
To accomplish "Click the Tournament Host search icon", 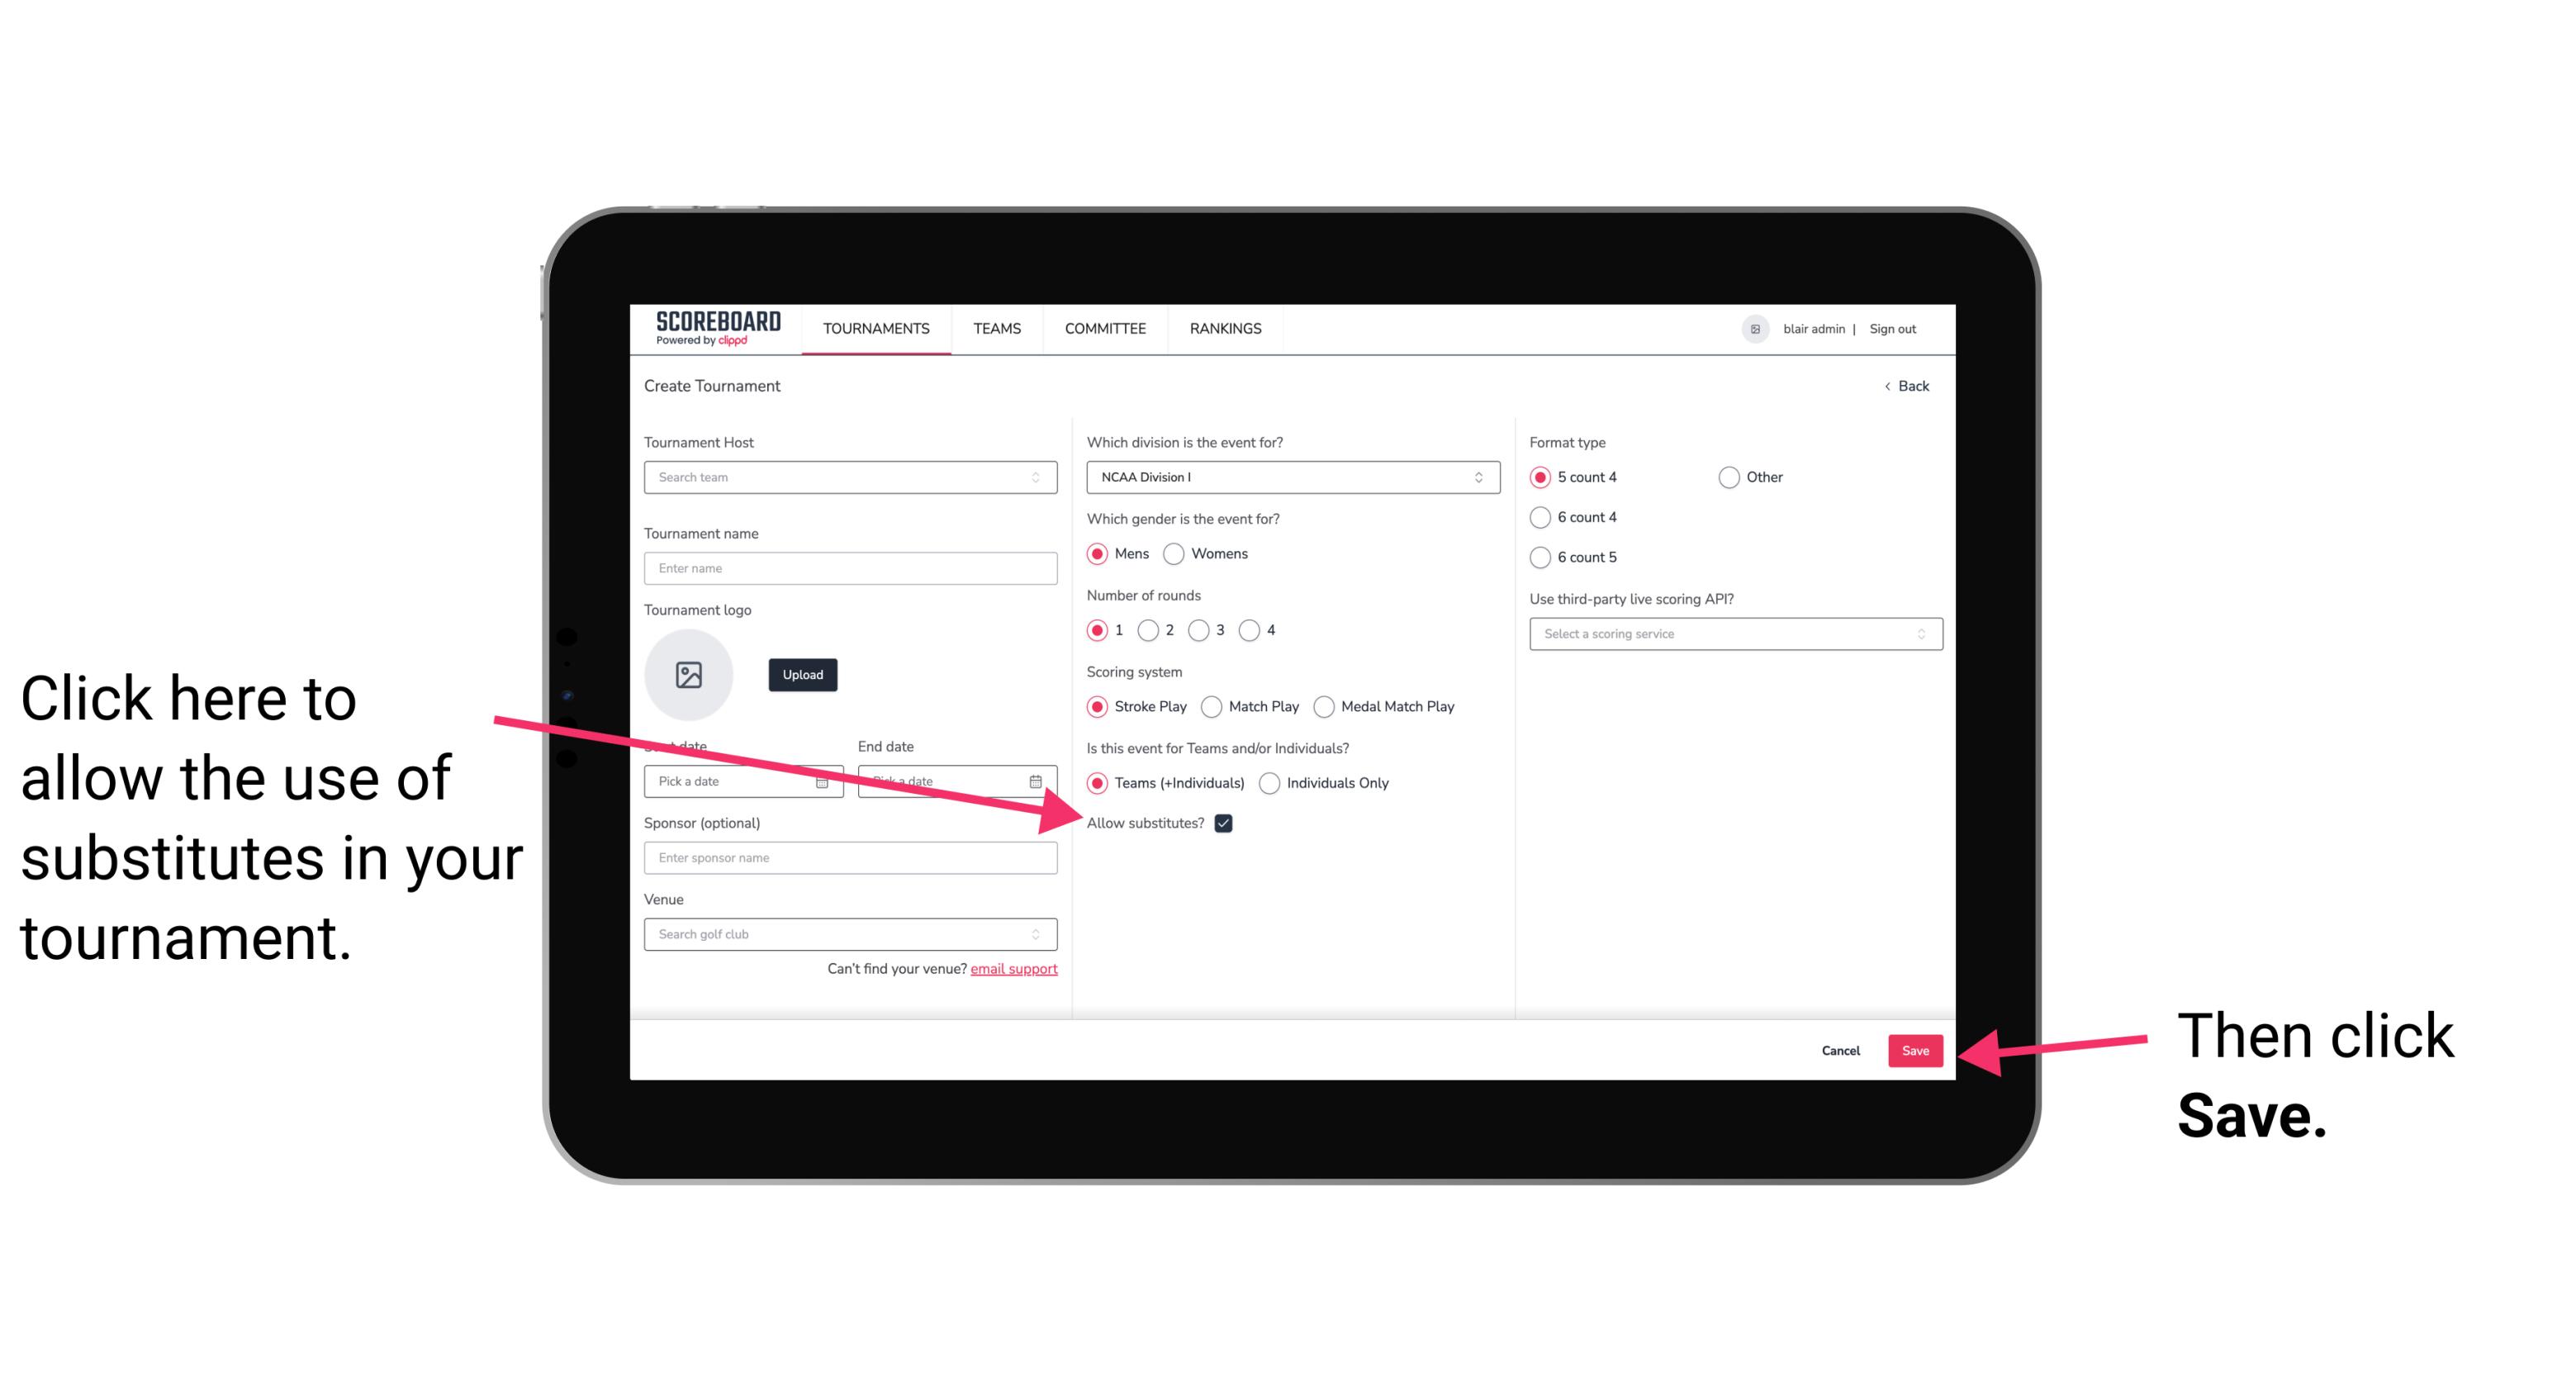I will (x=1041, y=478).
